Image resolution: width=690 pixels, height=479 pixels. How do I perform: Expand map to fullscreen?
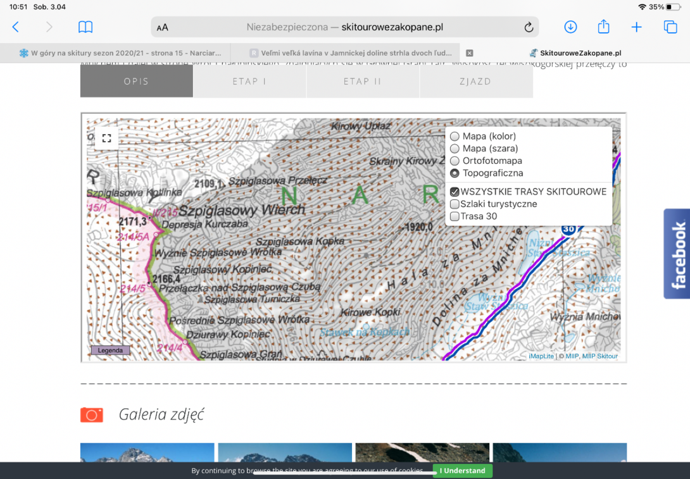[x=106, y=138]
